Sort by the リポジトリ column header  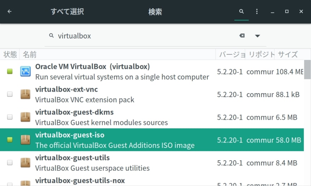(260, 54)
